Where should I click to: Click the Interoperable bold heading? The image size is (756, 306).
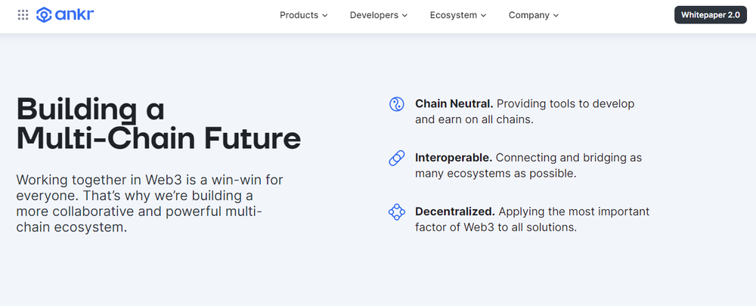pos(454,158)
